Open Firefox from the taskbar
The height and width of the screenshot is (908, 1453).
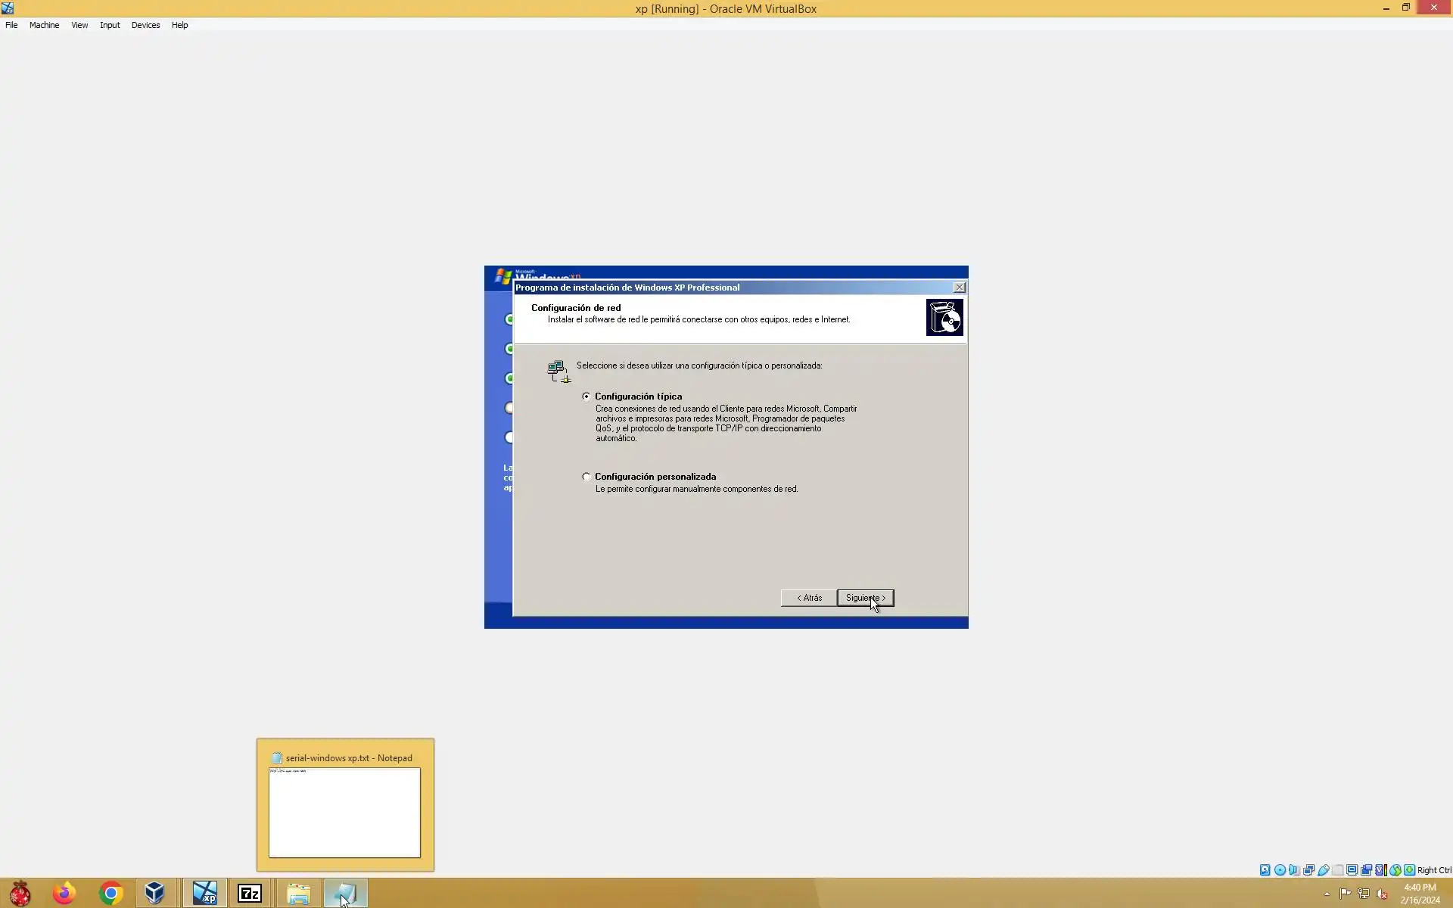click(x=64, y=894)
